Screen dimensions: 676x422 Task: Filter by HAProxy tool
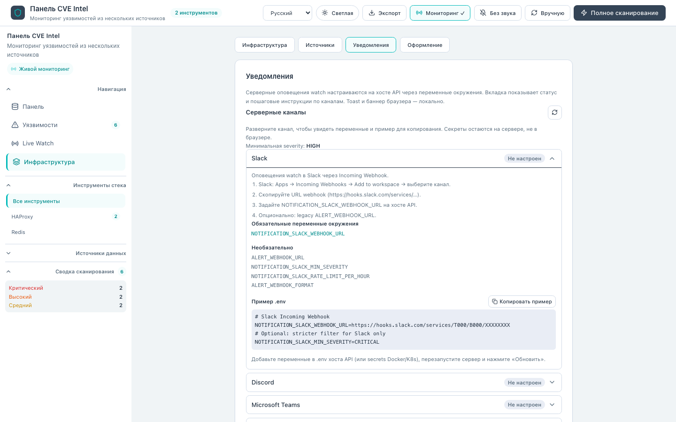coord(66,217)
